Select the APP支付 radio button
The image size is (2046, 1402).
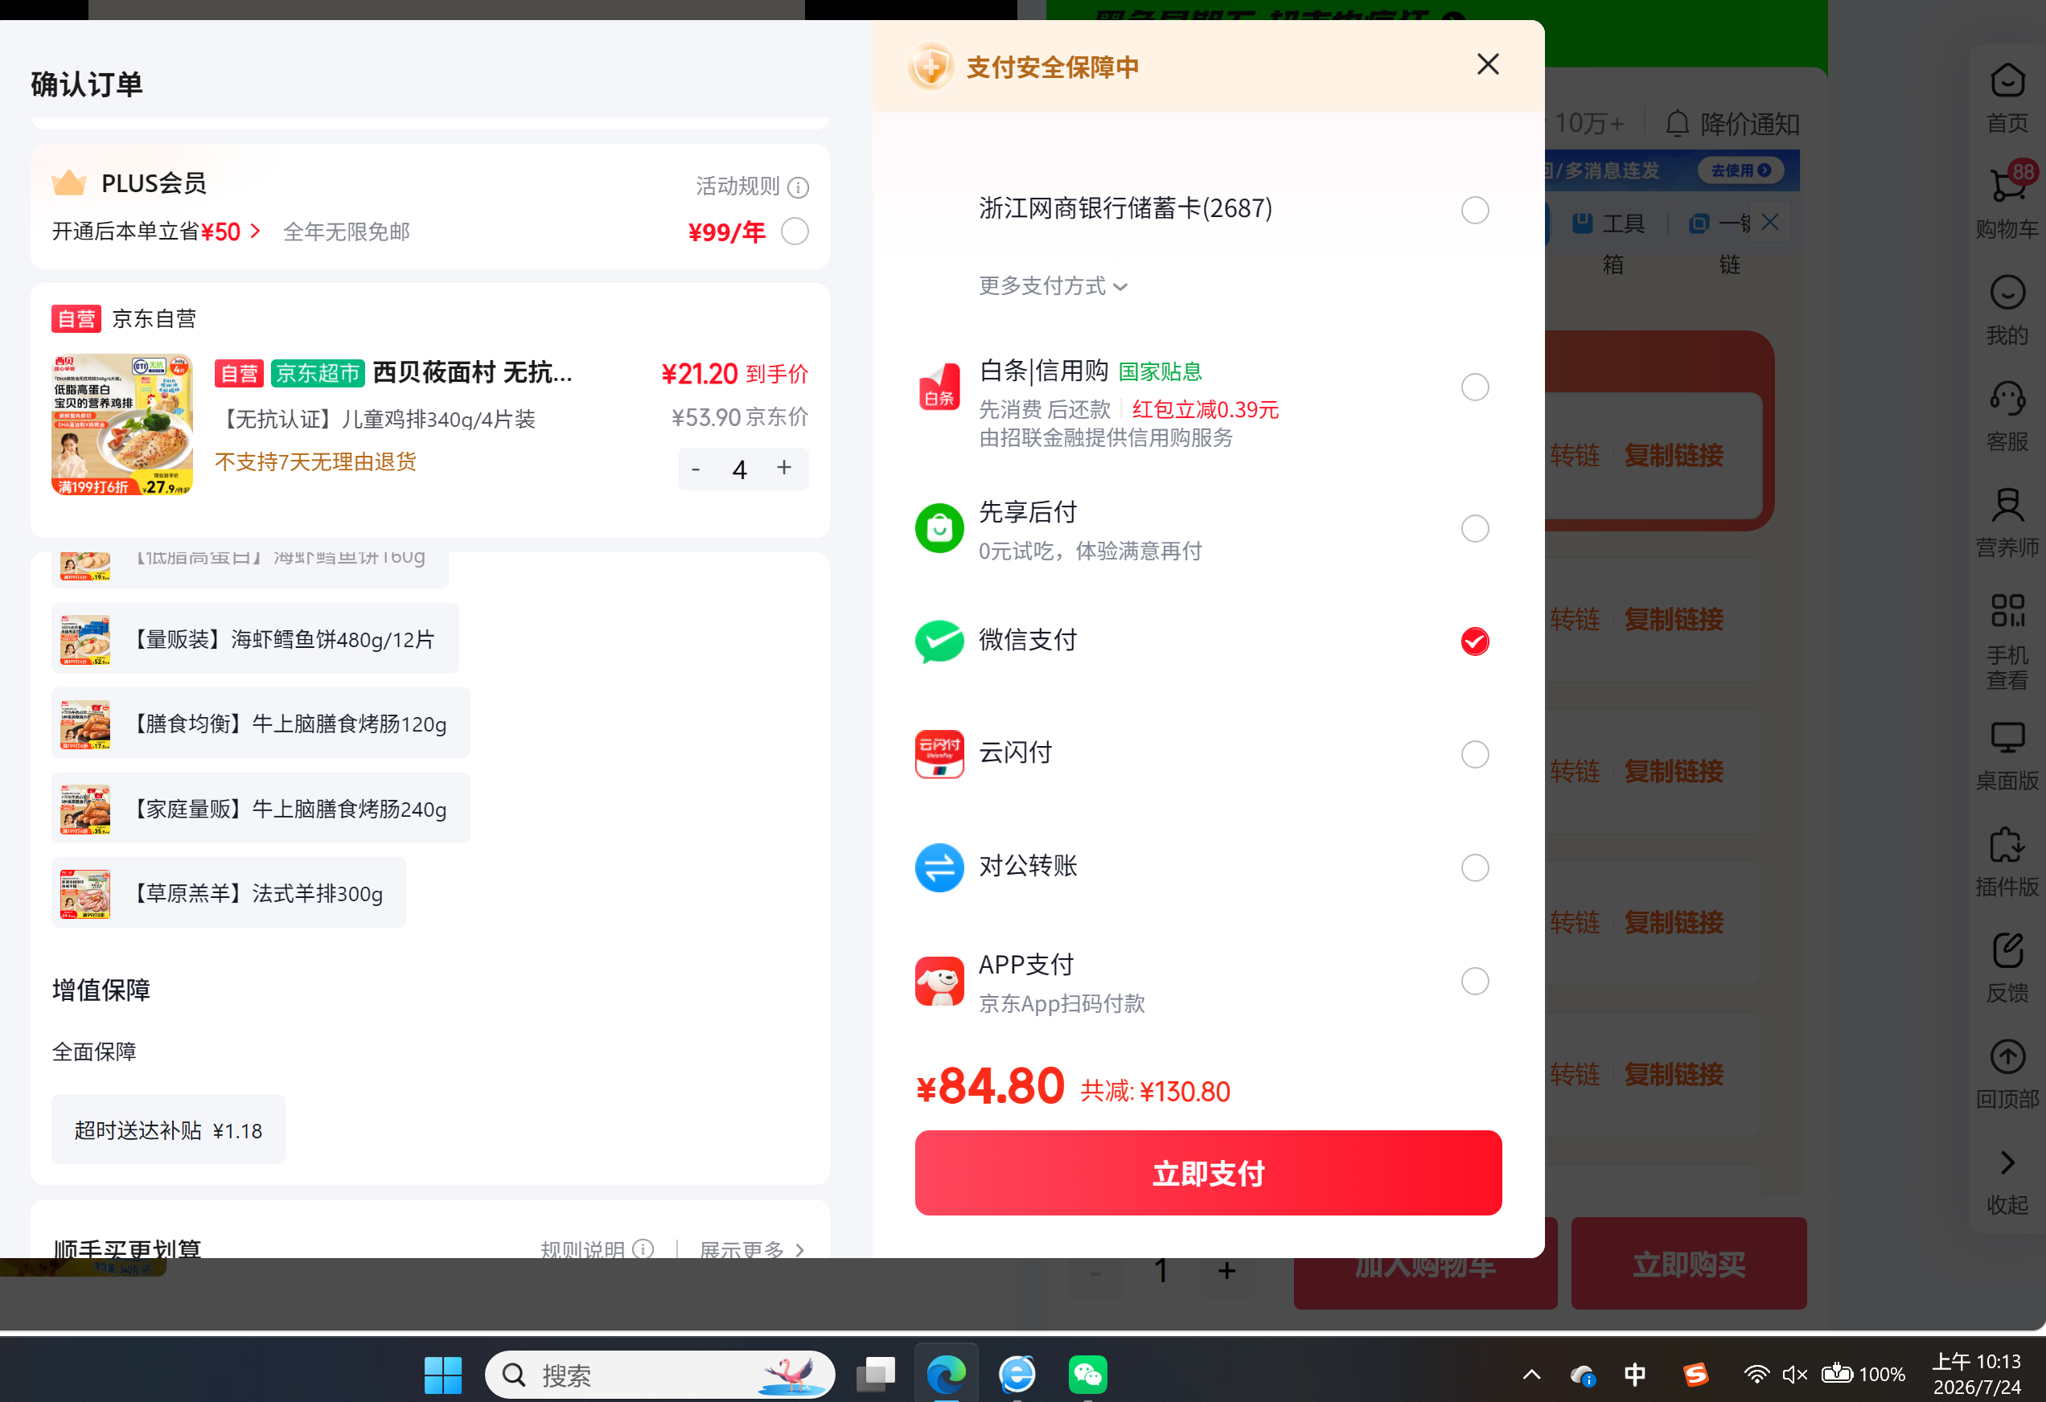coord(1475,981)
